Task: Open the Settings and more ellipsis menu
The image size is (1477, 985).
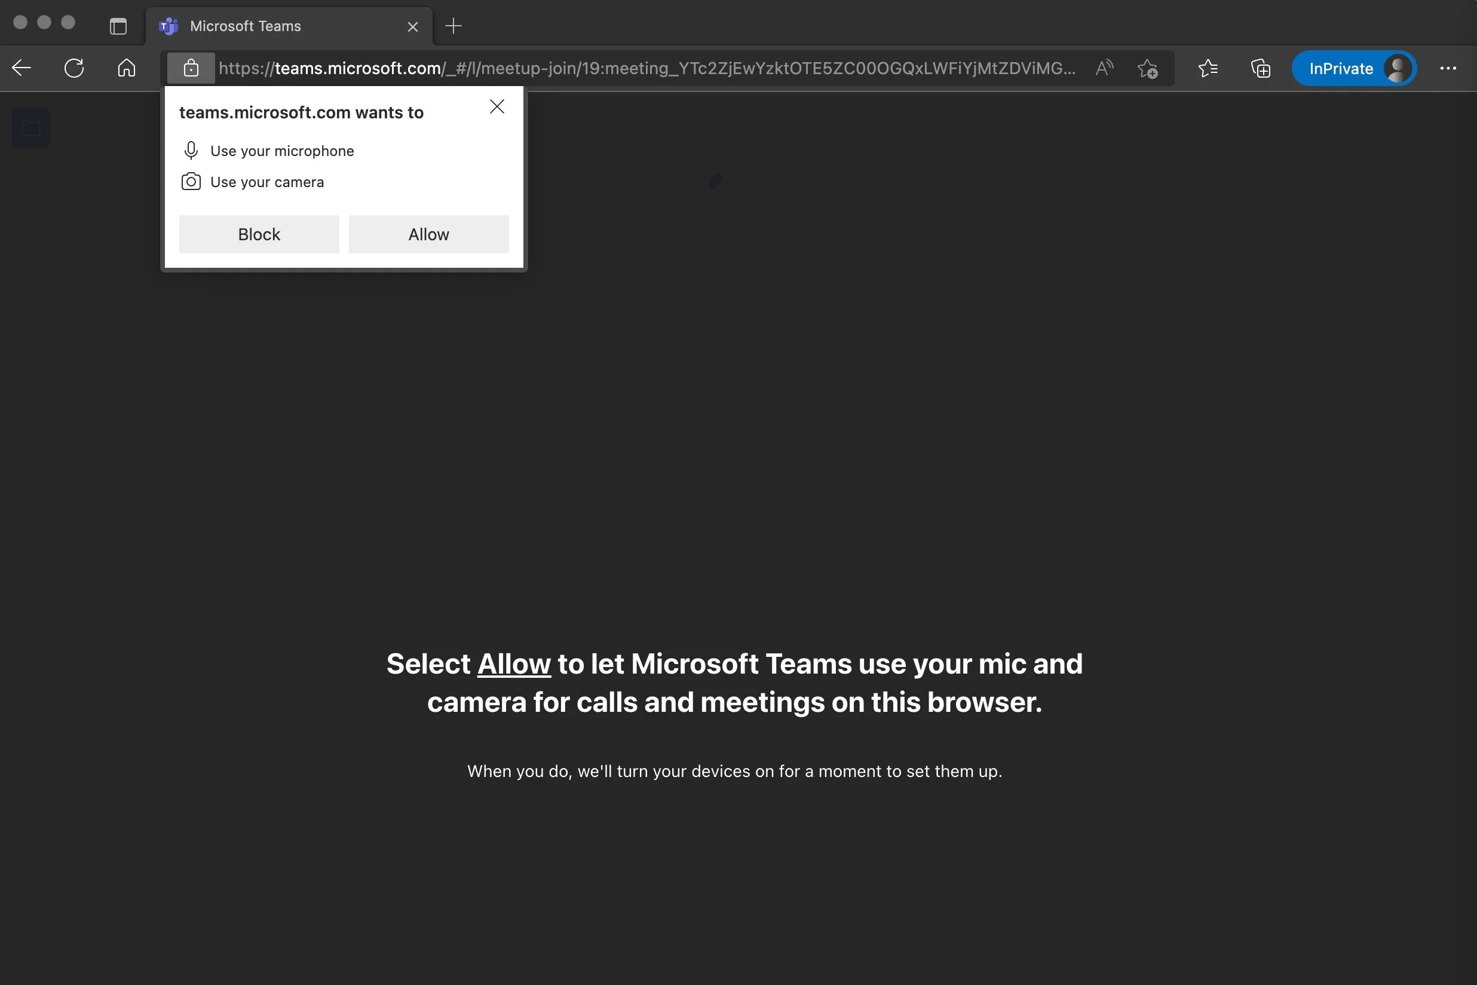Action: pyautogui.click(x=1449, y=68)
